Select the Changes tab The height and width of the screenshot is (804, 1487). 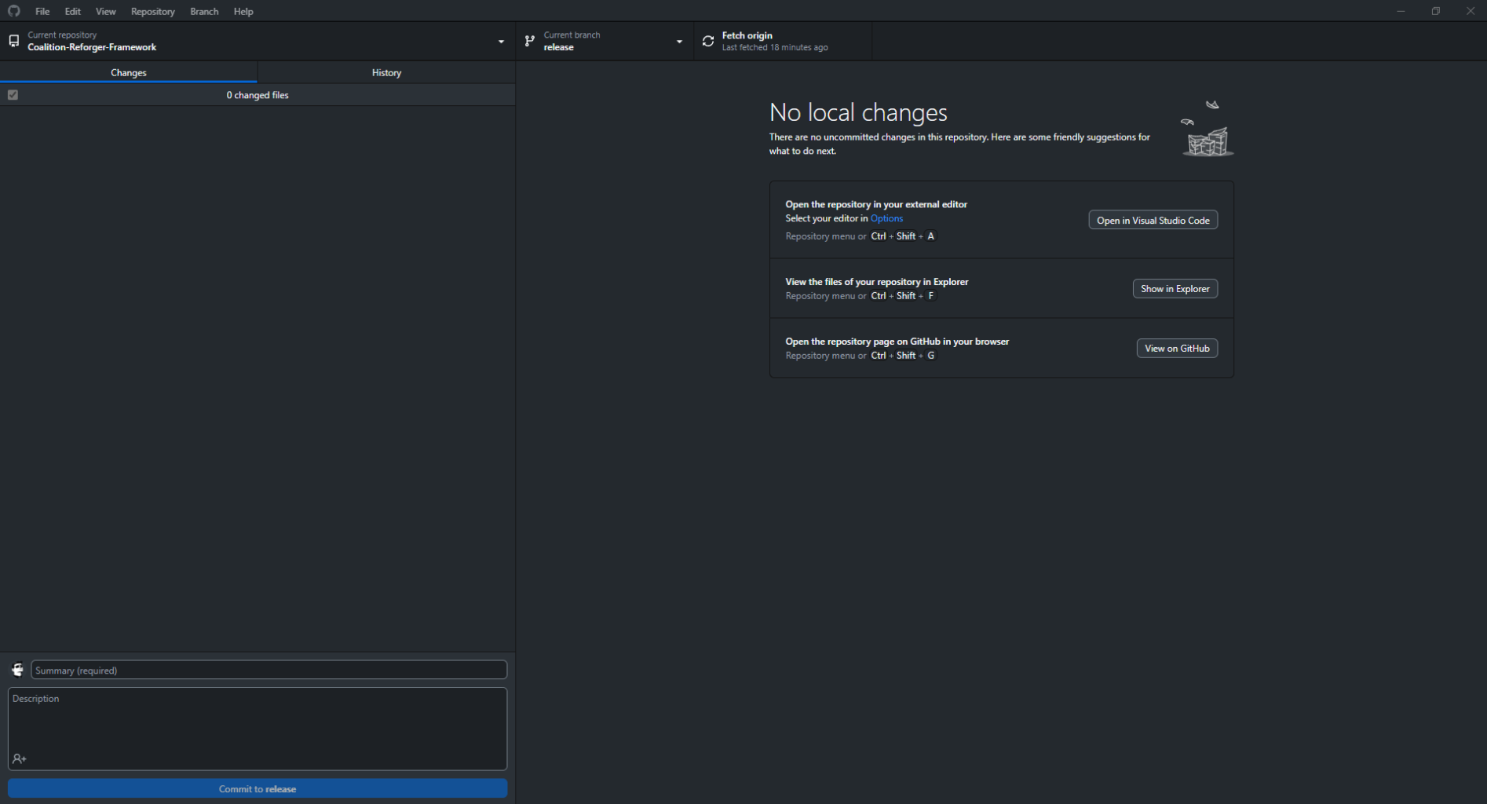(x=129, y=72)
